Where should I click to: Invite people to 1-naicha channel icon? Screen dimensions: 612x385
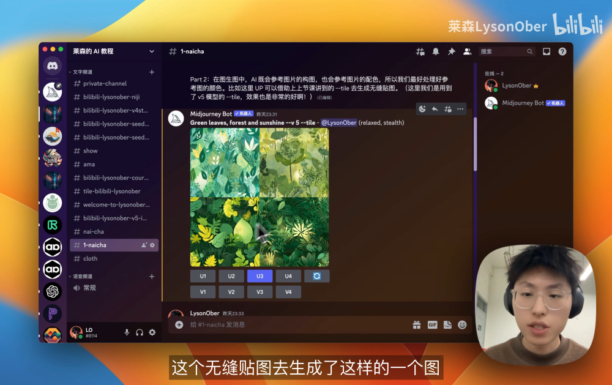tap(144, 245)
